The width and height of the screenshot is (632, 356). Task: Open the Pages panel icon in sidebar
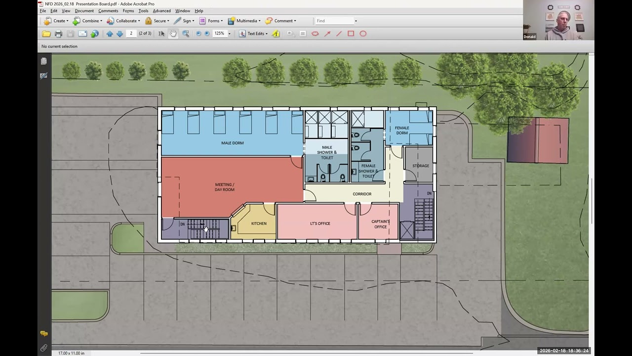(44, 61)
